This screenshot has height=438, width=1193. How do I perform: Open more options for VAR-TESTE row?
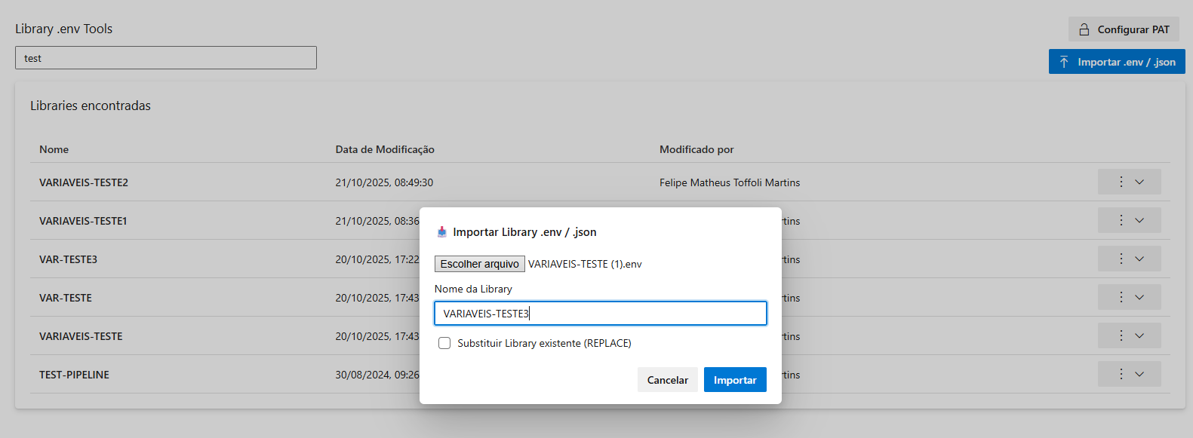[1121, 297]
